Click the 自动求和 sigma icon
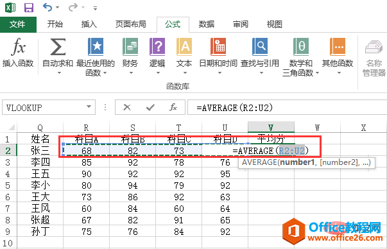 pos(58,47)
